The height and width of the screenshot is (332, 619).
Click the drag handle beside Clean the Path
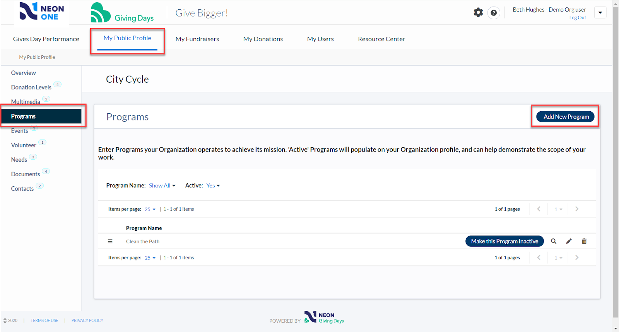click(x=110, y=241)
